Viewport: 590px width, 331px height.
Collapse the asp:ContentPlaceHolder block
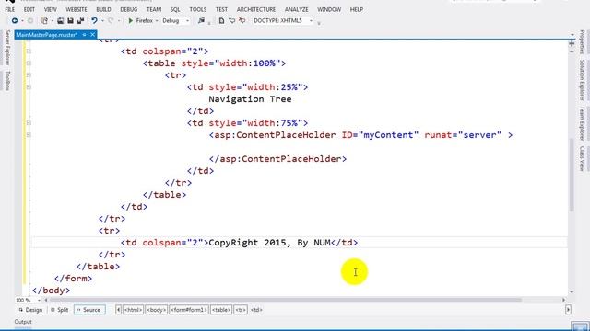click(x=29, y=135)
